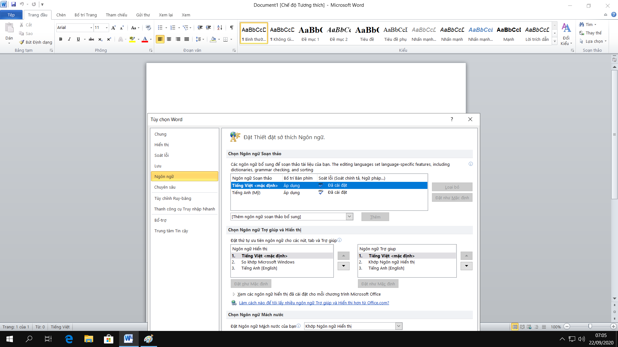Justify the paragraph text
Viewport: 618px width, 347px height.
point(187,39)
